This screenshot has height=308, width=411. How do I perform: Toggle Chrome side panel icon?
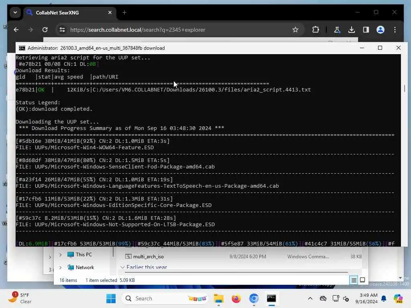[366, 30]
